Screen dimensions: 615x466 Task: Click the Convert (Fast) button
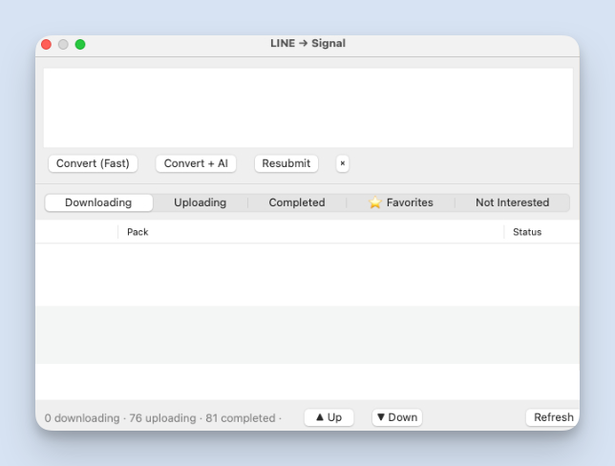93,163
